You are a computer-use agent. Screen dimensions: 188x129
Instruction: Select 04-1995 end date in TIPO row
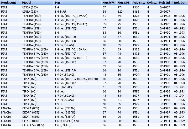(179, 79)
